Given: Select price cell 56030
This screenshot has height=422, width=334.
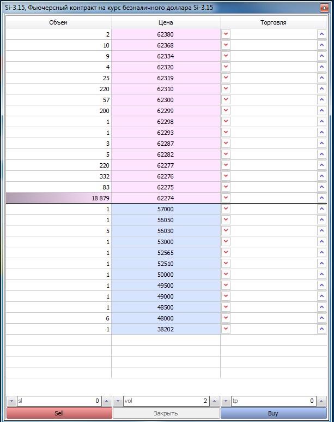Looking at the screenshot, I should [x=166, y=231].
